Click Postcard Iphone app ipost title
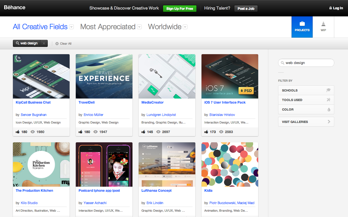This screenshot has height=217, width=348. pos(99,191)
